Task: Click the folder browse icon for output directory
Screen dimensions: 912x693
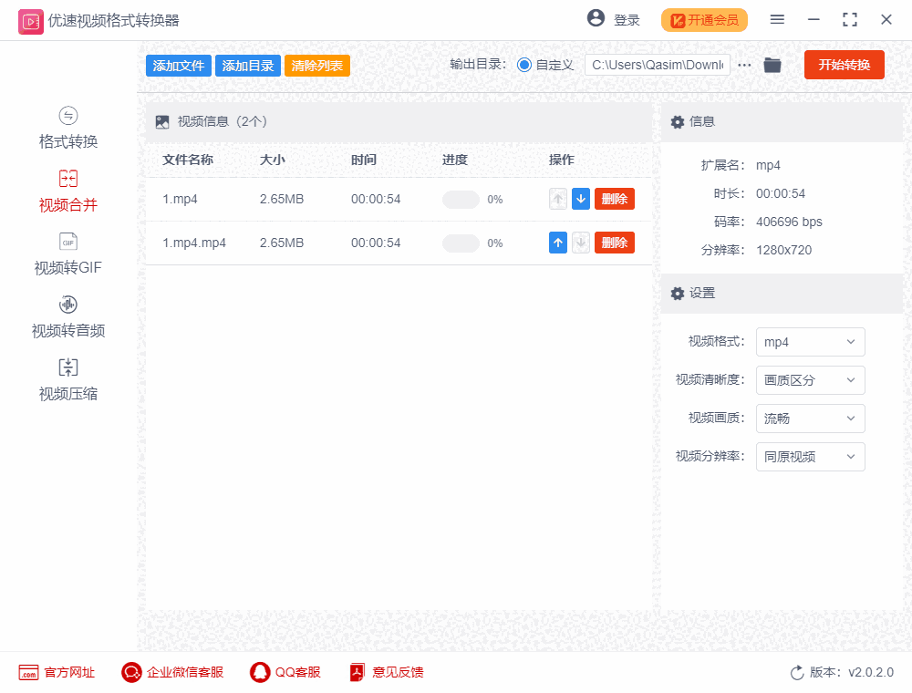Action: pos(772,65)
